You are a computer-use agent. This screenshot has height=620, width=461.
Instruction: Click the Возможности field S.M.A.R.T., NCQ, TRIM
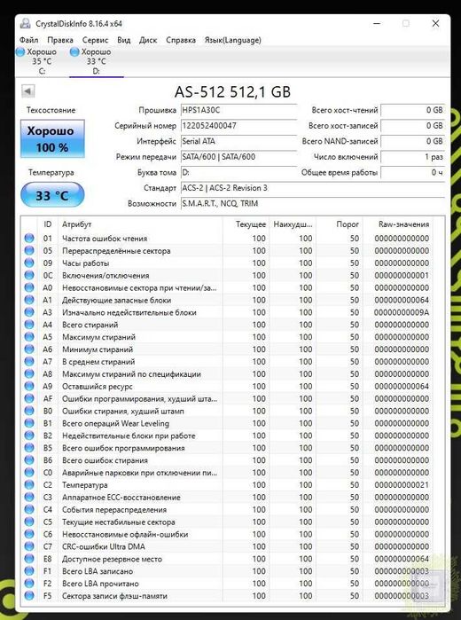click(x=313, y=203)
